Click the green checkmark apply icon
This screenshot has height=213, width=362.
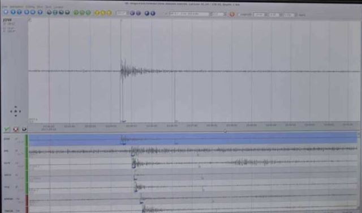click(x=7, y=129)
